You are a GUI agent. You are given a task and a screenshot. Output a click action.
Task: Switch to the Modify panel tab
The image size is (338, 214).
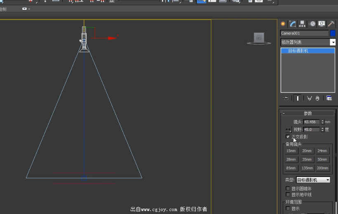click(293, 24)
